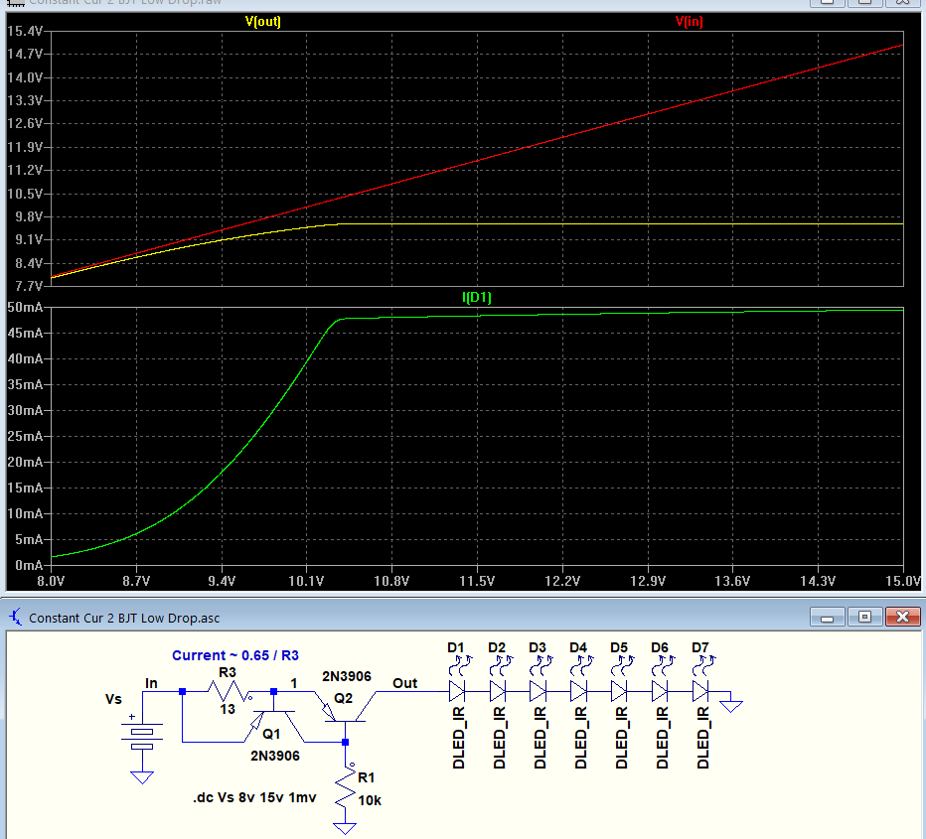This screenshot has width=926, height=839.
Task: Click the DLED_IR label under D4
Action: (x=581, y=738)
